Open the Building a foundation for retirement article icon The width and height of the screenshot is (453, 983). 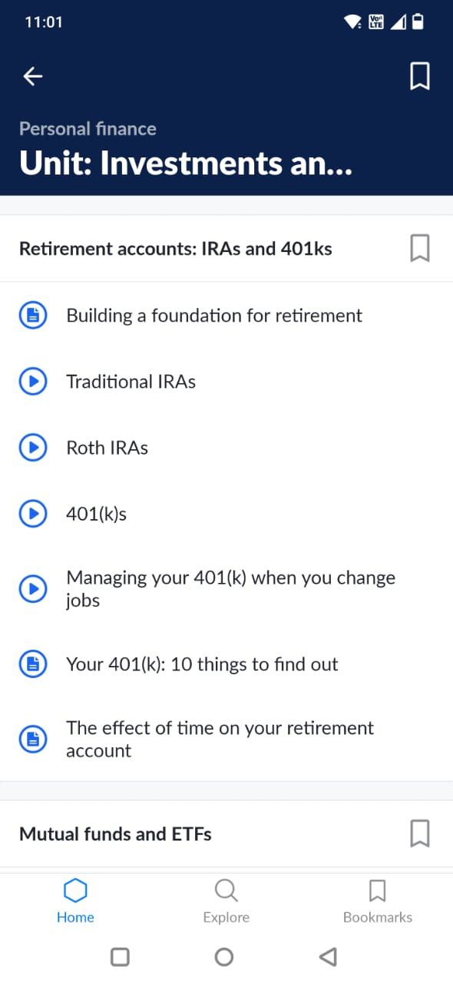click(x=32, y=314)
